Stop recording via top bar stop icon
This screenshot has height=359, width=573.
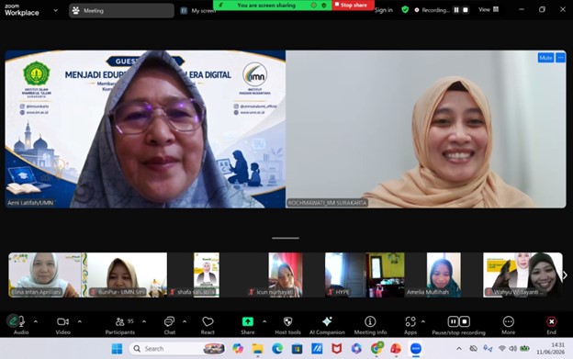coord(466,10)
